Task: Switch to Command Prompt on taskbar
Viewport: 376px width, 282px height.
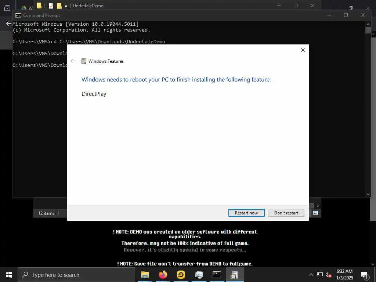Action: (x=217, y=275)
